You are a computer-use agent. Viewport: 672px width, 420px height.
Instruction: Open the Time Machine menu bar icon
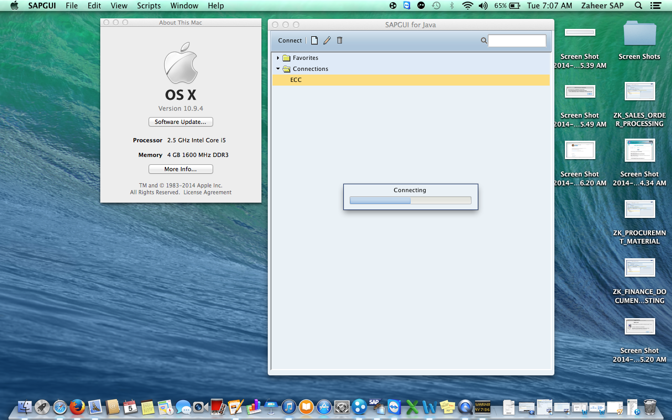(436, 6)
